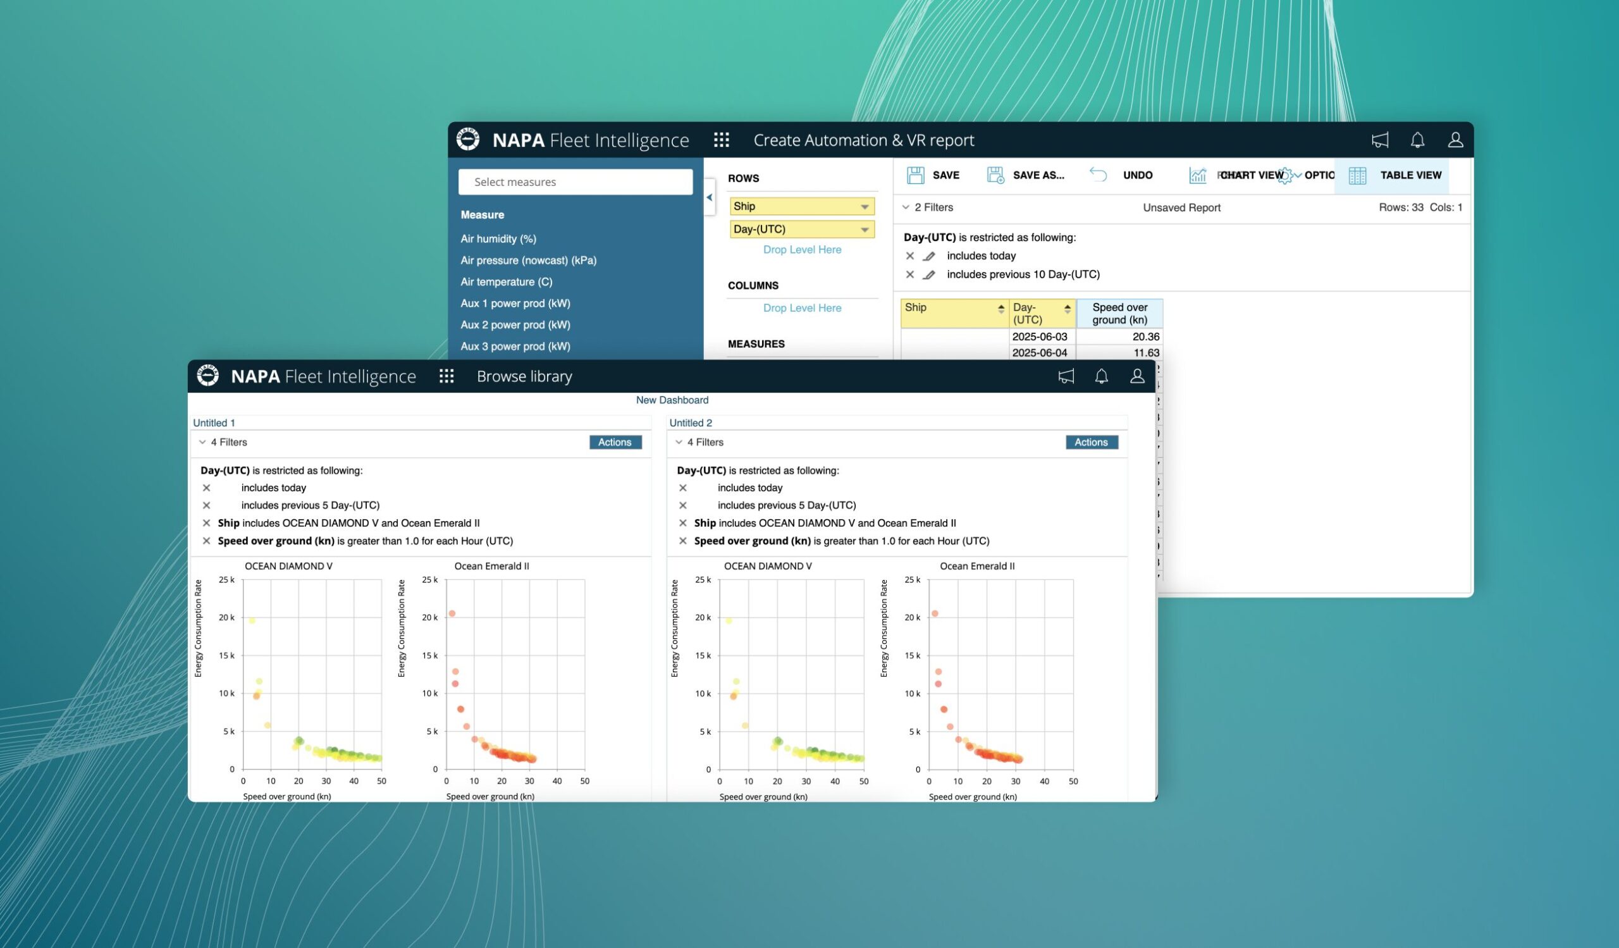Switch to Table View

pos(1394,175)
